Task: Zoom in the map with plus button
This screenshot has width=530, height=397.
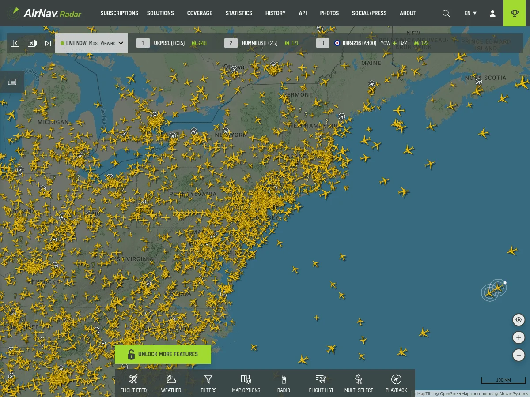Action: click(x=519, y=337)
